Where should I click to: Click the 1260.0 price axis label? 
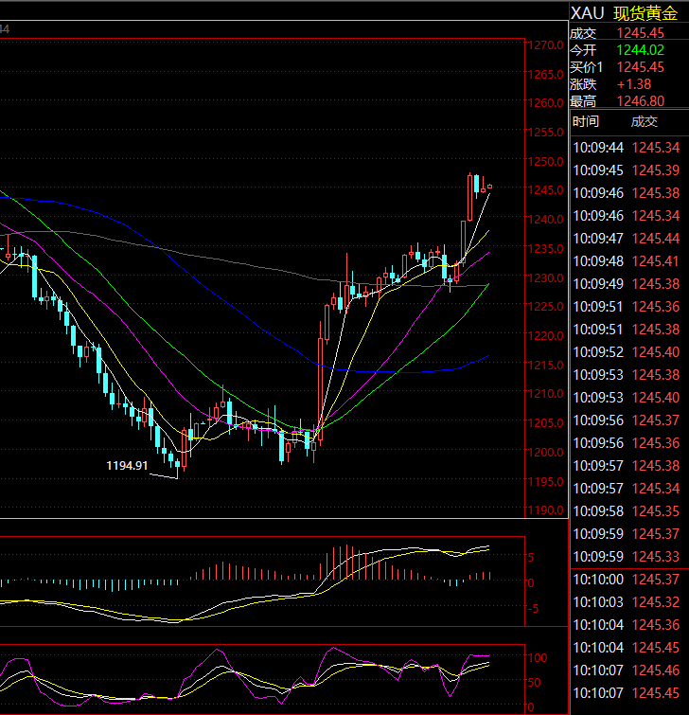[x=546, y=103]
